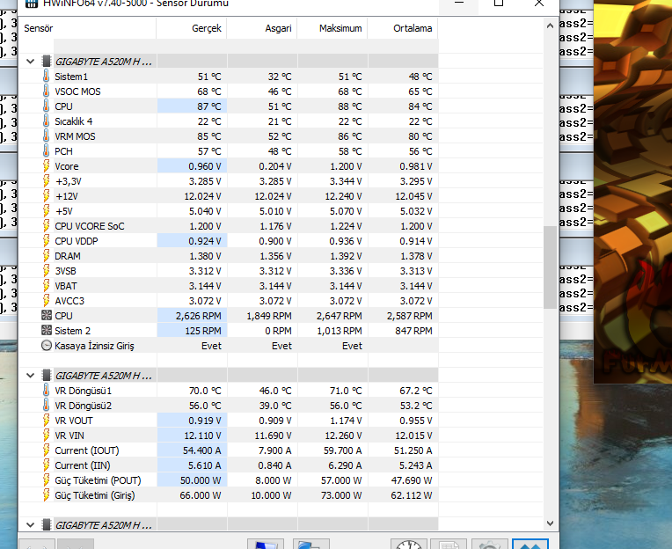Select the Kasaya İzinsiz Giriş label
Screen dimensions: 672x549
coord(94,346)
